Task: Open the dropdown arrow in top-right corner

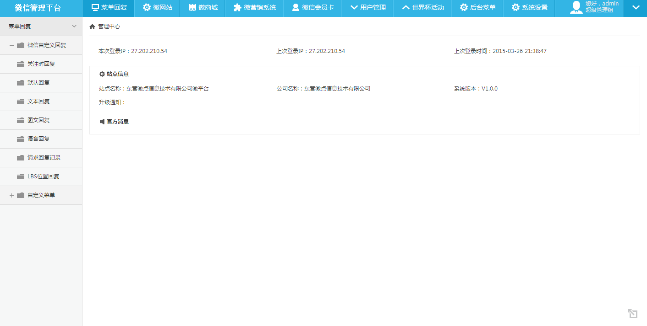Action: (636, 7)
